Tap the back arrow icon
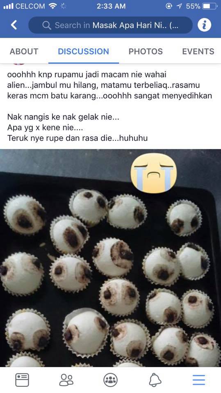This screenshot has height=393, width=221. pyautogui.click(x=14, y=25)
